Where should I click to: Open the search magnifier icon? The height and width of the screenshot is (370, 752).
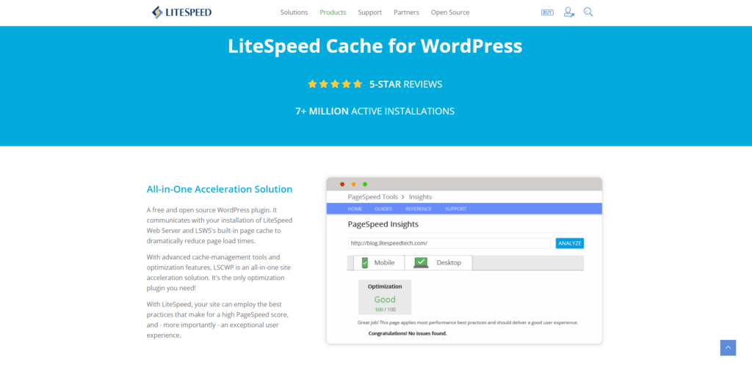588,12
